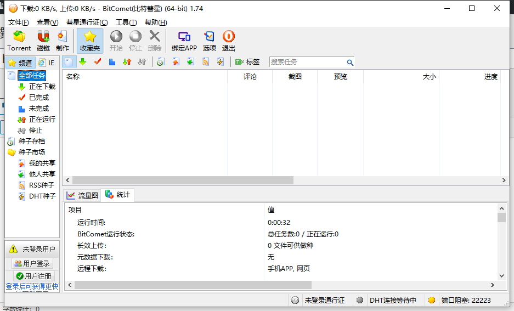Select 全部任务 in the tree
Screen dimensions: 514x311
(32, 76)
